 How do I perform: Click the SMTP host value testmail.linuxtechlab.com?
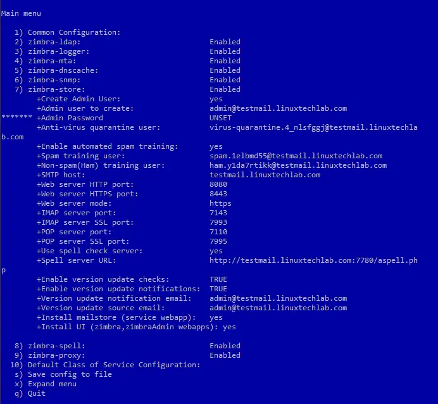tap(265, 175)
